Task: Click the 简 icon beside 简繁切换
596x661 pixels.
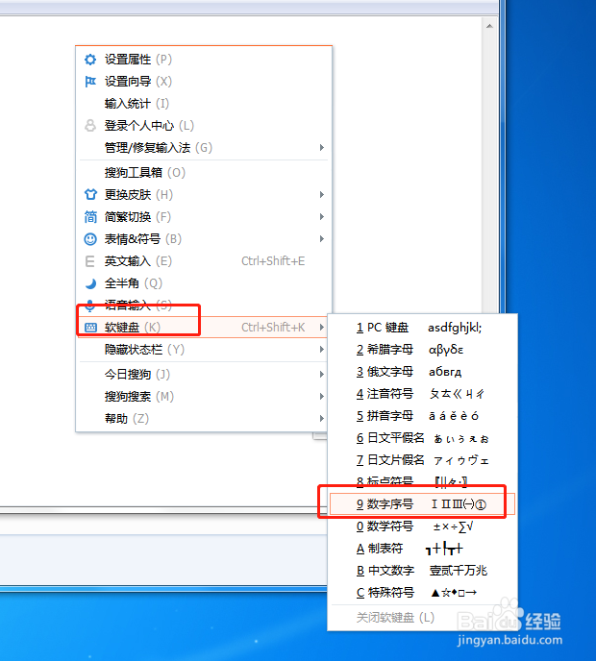Action: pyautogui.click(x=90, y=217)
